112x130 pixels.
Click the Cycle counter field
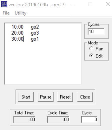pos(89,119)
